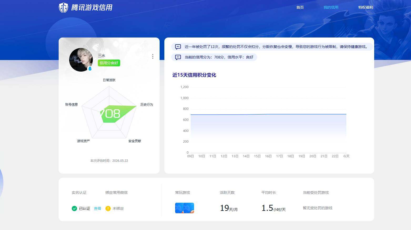Select the 日常活跃 radar axis label

coord(109,80)
